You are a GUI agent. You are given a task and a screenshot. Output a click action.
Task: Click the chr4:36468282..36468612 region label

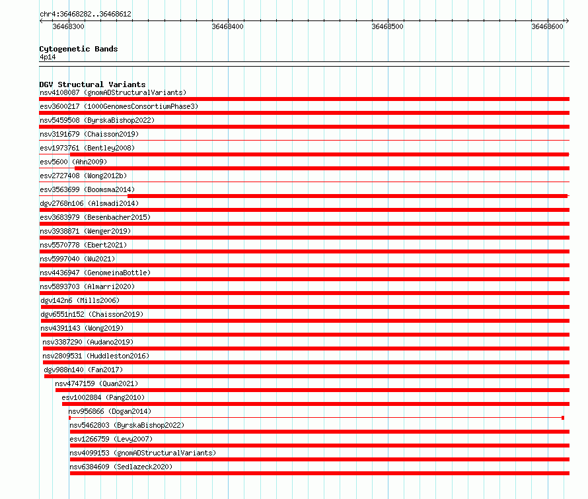click(85, 14)
